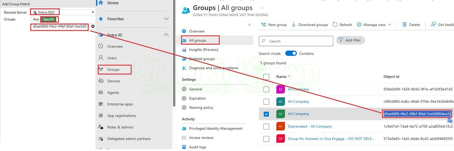The image size is (454, 151).
Task: Open Deleted groups in Groups menu
Action: (x=202, y=59)
